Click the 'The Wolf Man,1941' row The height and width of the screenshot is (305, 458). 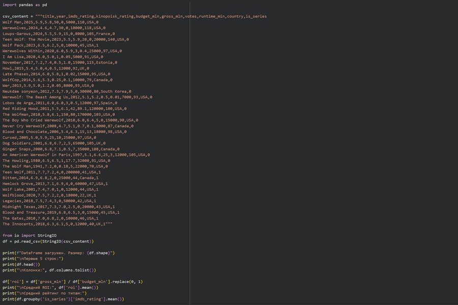[x=55, y=166]
